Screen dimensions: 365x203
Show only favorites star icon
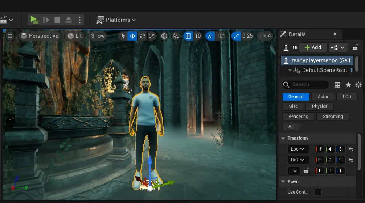point(348,85)
